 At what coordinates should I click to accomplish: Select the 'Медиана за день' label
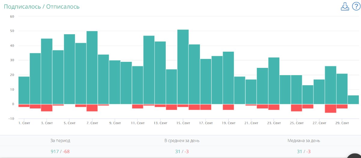coord(304,141)
